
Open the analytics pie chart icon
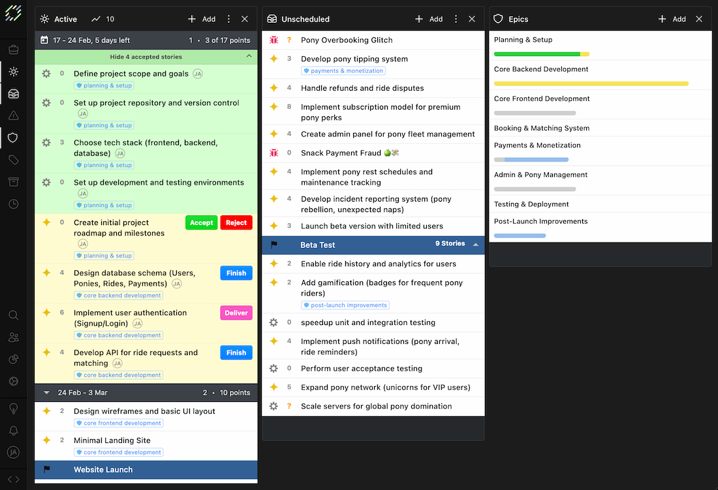coord(13,360)
